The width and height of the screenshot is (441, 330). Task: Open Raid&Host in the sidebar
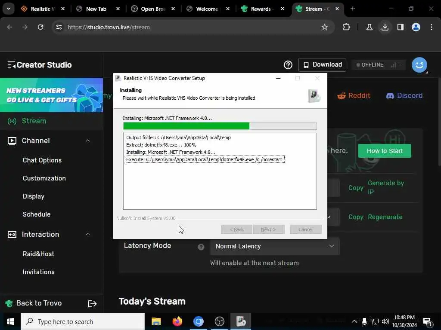point(38,254)
